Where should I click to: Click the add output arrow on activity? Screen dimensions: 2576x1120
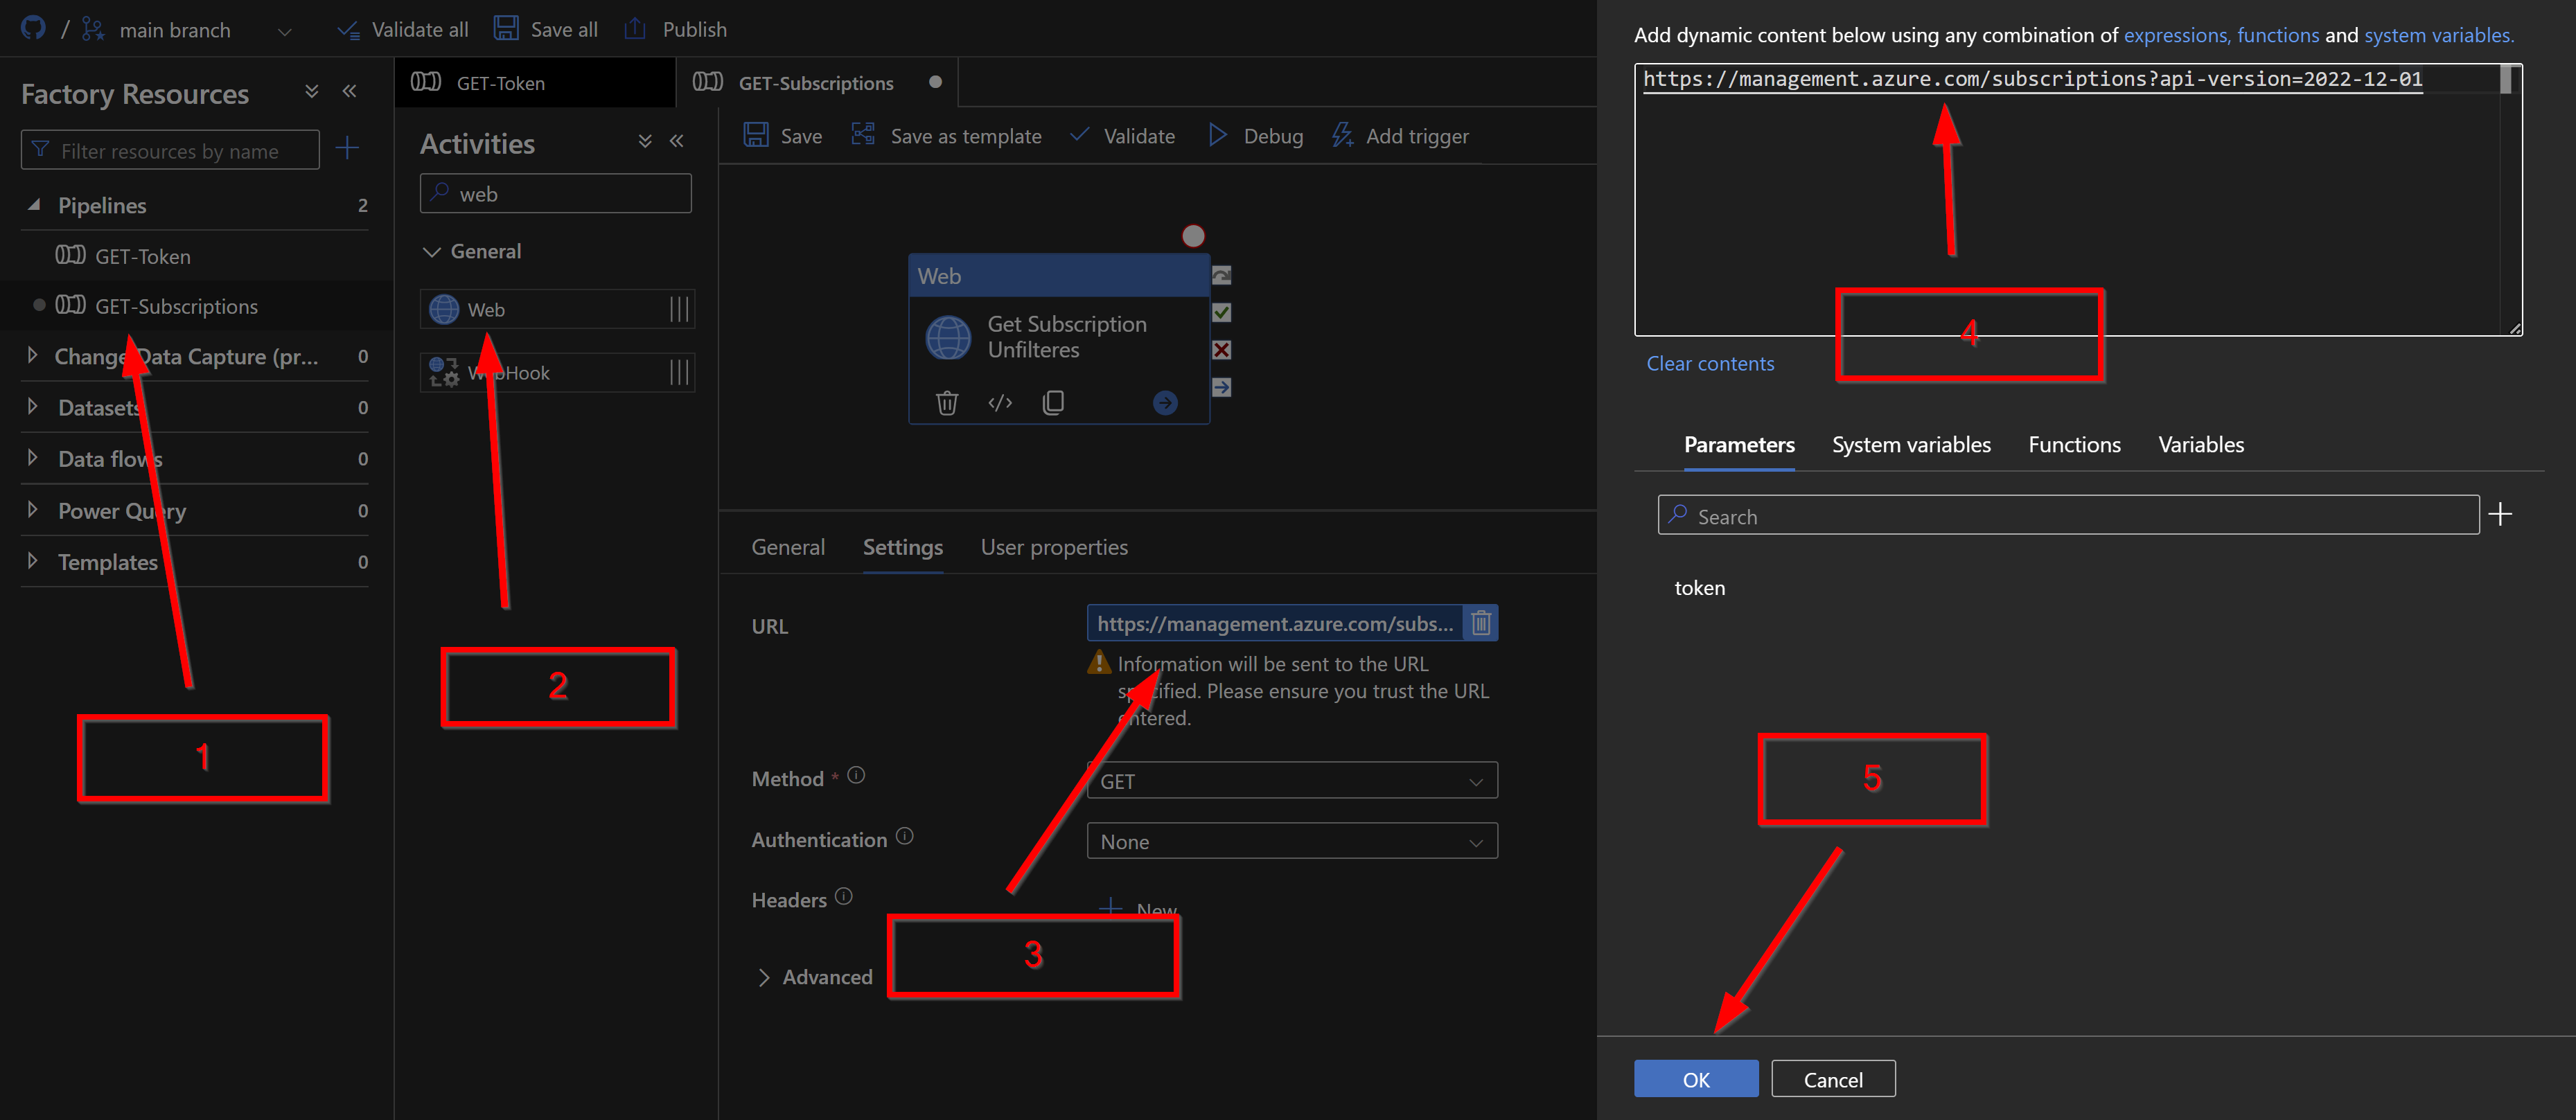click(1165, 402)
